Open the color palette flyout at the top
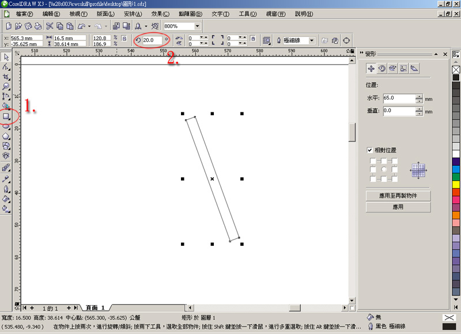461x334 pixels. coord(456,54)
